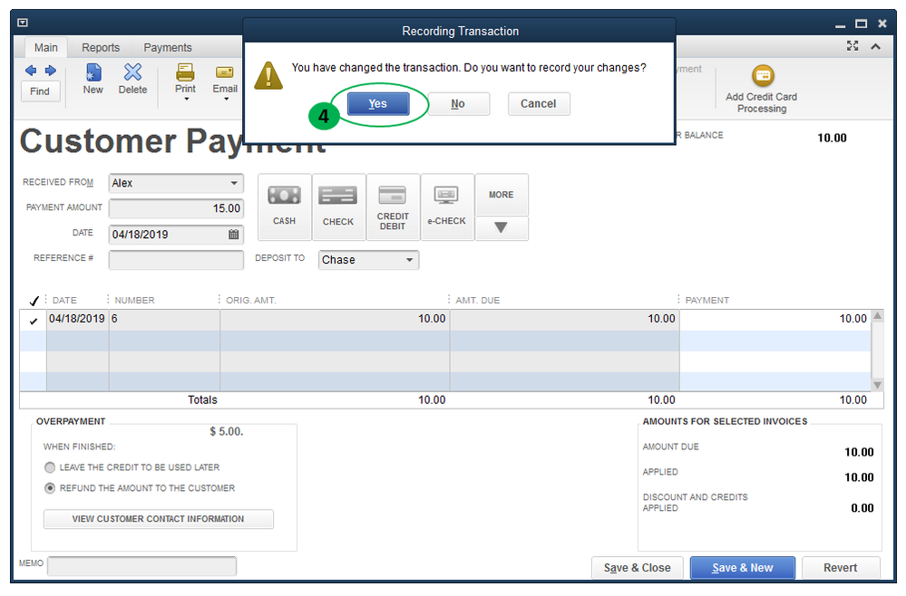Select the Check payment method

tap(338, 207)
